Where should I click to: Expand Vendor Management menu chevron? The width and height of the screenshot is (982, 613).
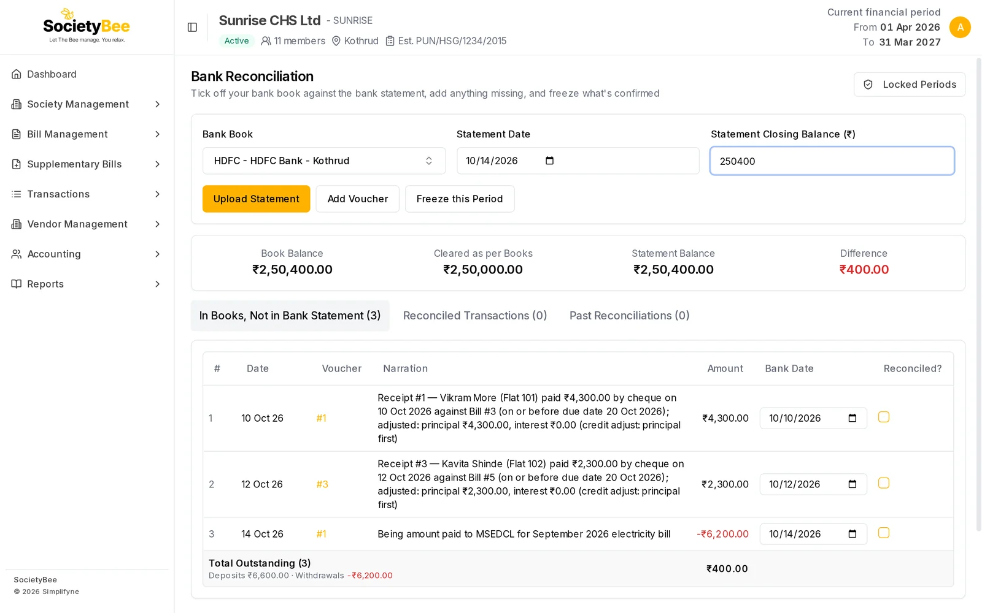point(158,224)
